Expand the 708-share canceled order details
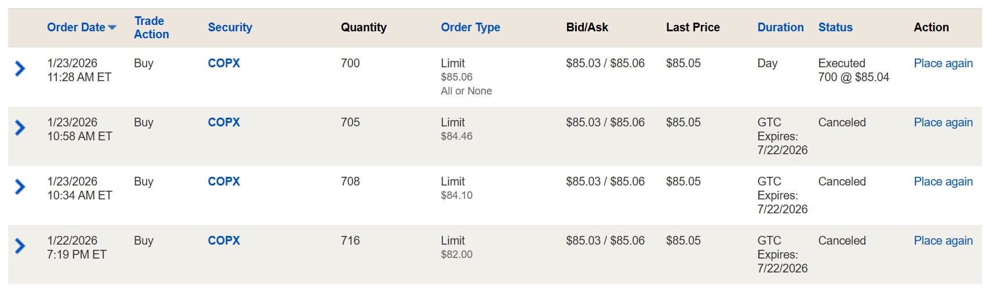Screen dimensions: 989x291 coord(20,187)
